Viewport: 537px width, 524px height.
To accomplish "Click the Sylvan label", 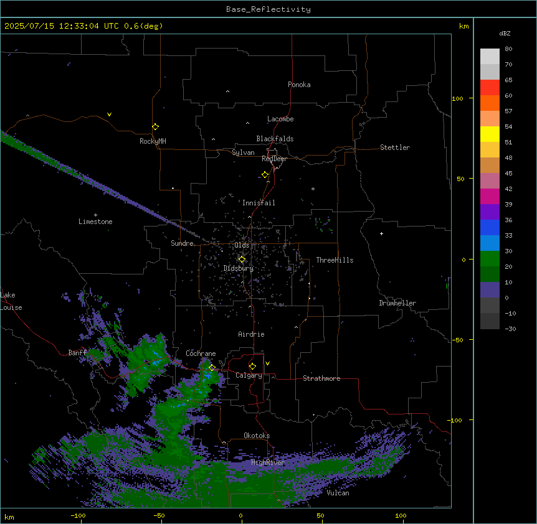I will (x=243, y=152).
